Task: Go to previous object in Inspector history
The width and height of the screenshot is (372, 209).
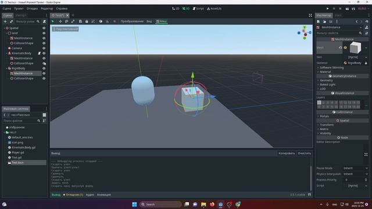Action: click(356, 21)
